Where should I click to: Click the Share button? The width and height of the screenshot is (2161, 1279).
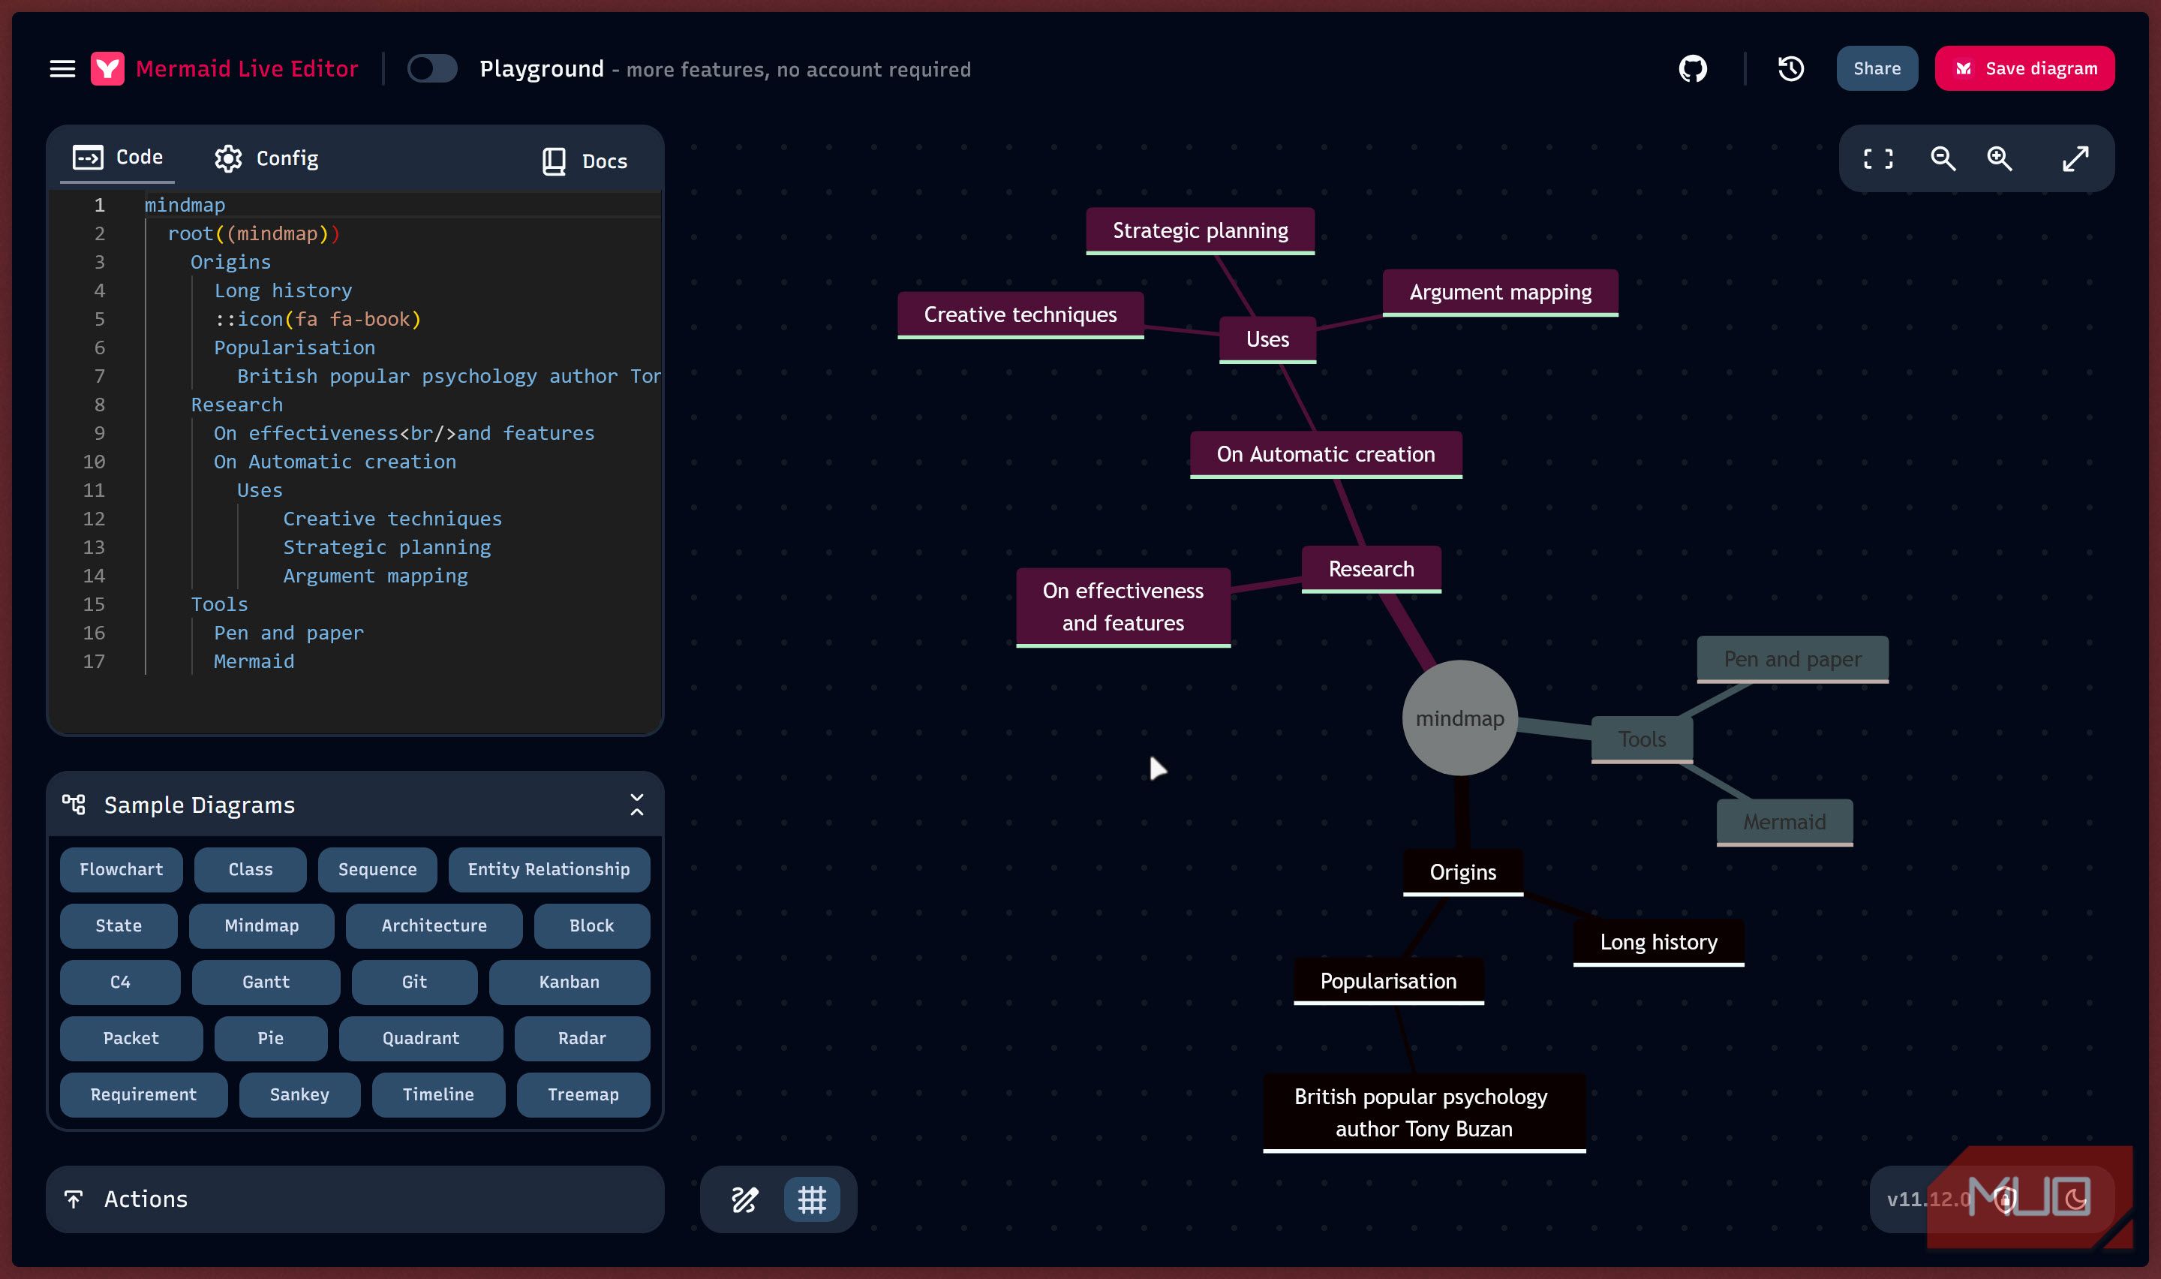click(1876, 69)
